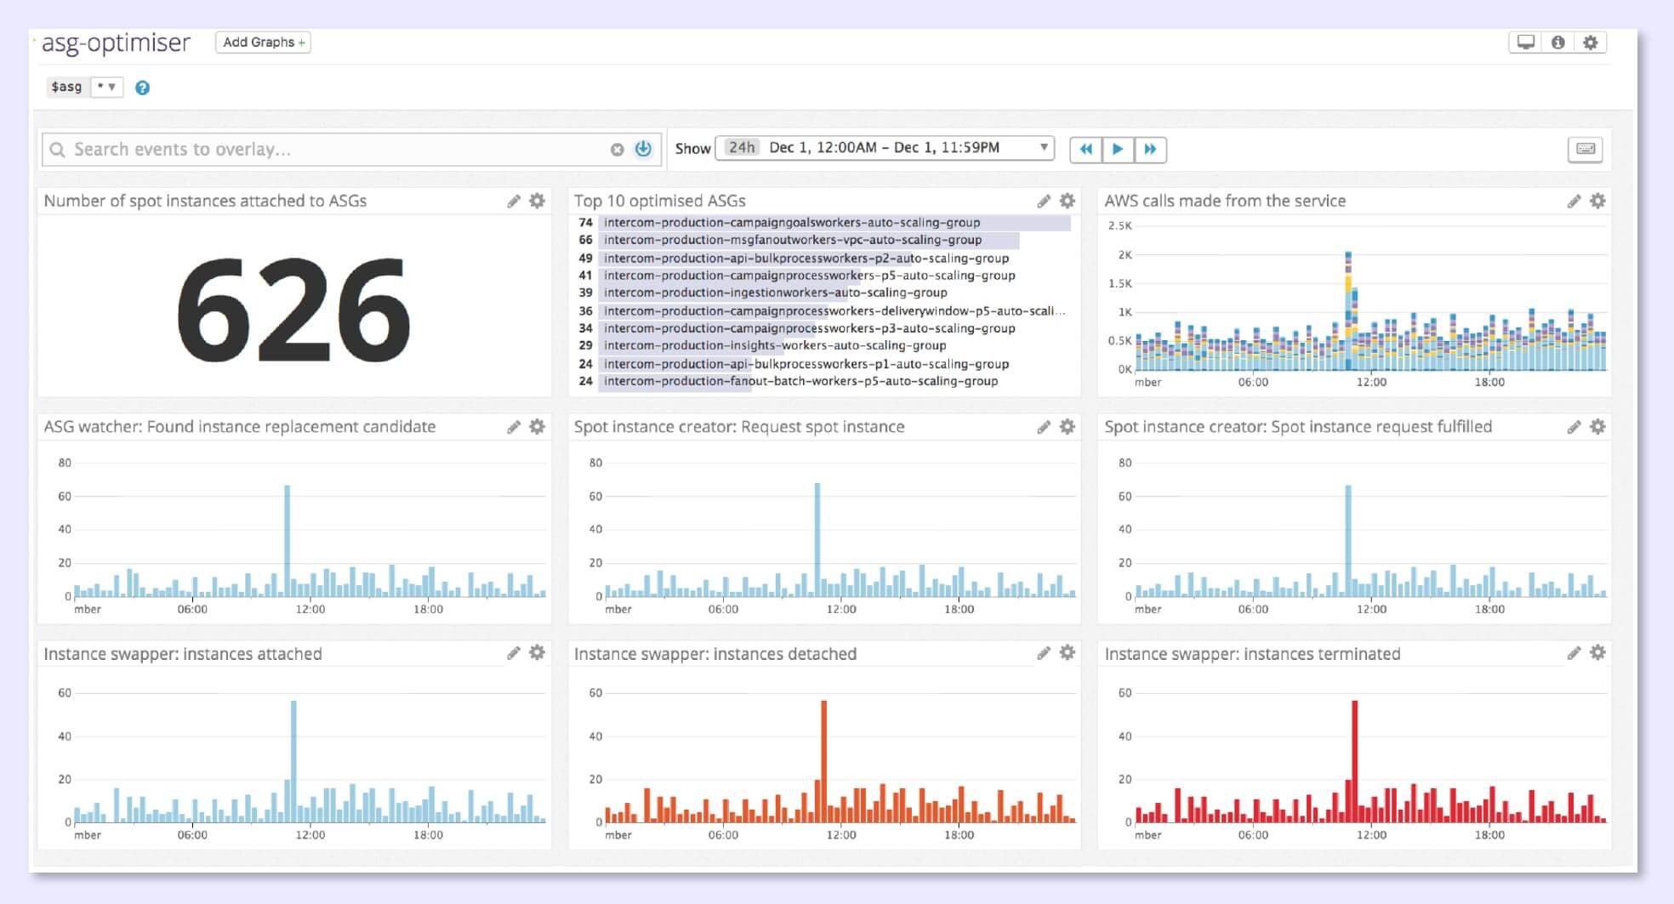
Task: Click the Add Graphs button
Action: coord(263,43)
